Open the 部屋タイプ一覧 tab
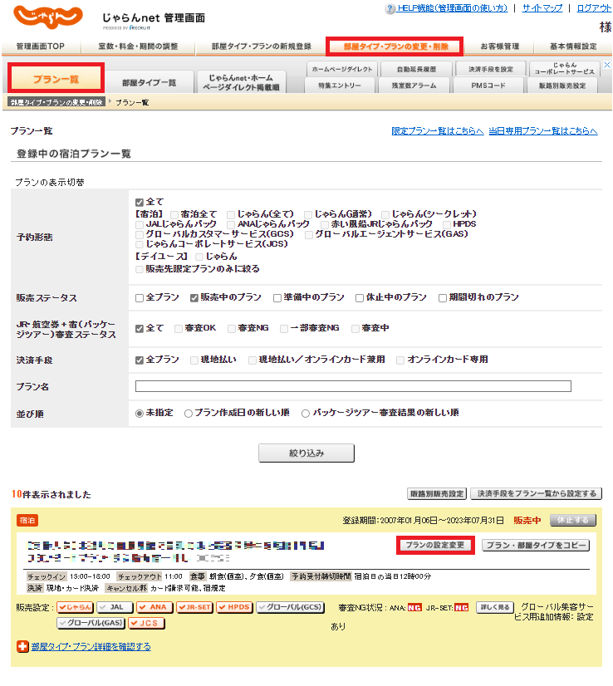This screenshot has height=686, width=613. 149,82
